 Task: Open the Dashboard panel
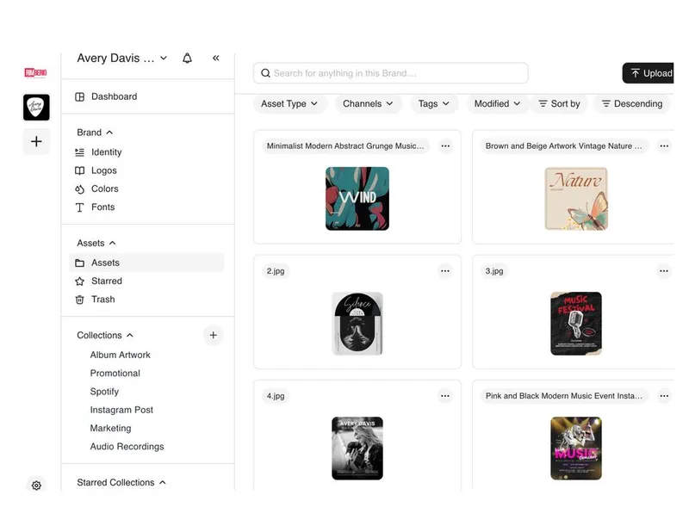point(112,96)
